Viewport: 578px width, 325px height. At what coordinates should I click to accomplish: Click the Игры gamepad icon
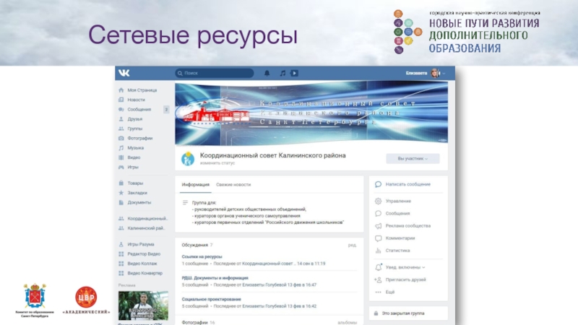(121, 167)
